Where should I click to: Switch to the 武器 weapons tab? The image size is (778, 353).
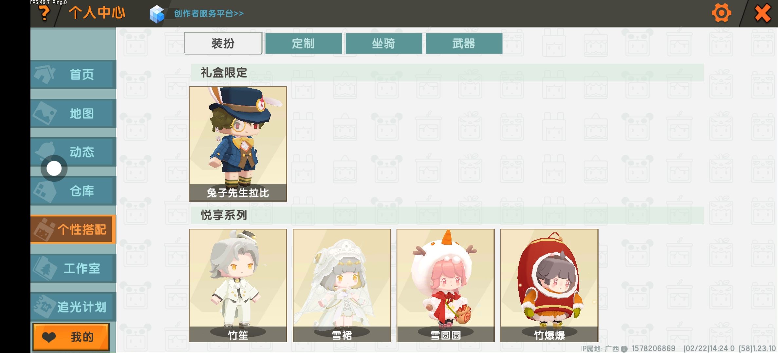[464, 43]
